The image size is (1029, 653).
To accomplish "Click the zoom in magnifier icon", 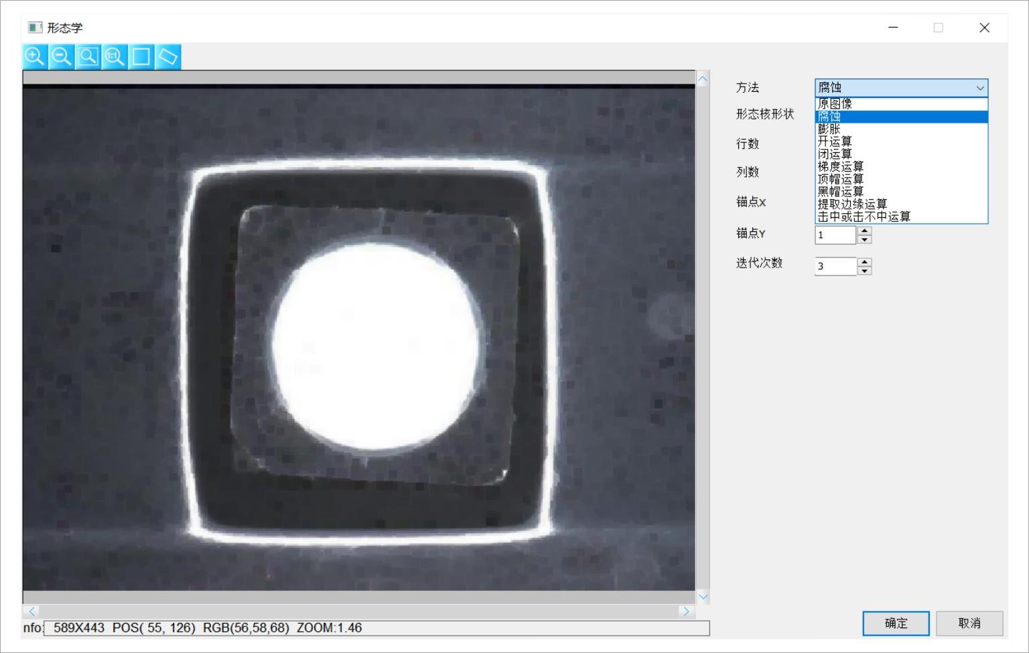I will [34, 56].
